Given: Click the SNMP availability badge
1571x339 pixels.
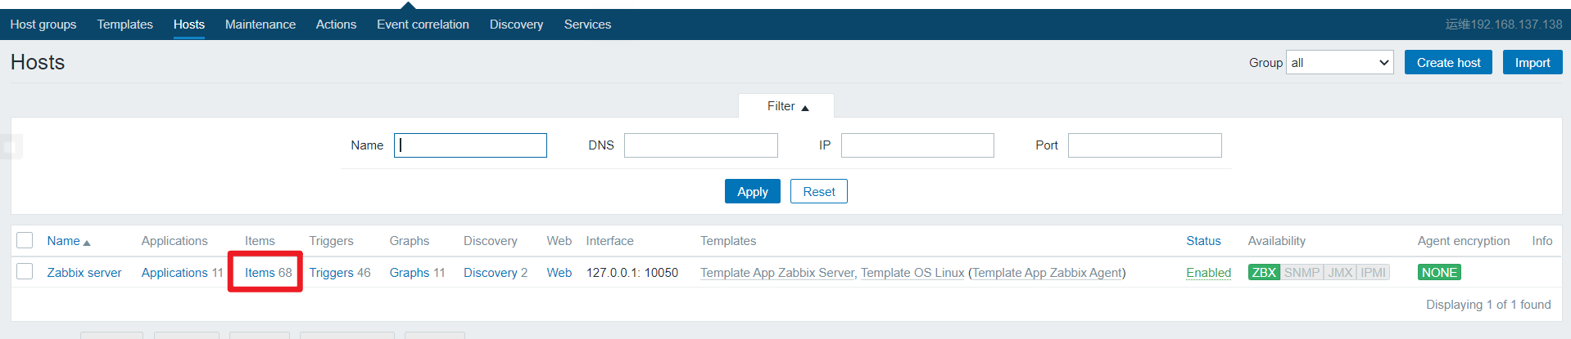Looking at the screenshot, I should [1302, 273].
